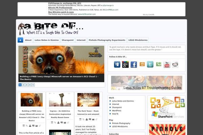This screenshot has height=135, width=203.
Task: Click author icon under Ingress post
Action: pos(59,123)
